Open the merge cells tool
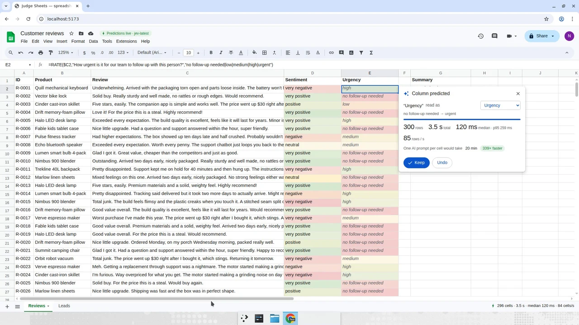This screenshot has width=579, height=325. tap(274, 53)
